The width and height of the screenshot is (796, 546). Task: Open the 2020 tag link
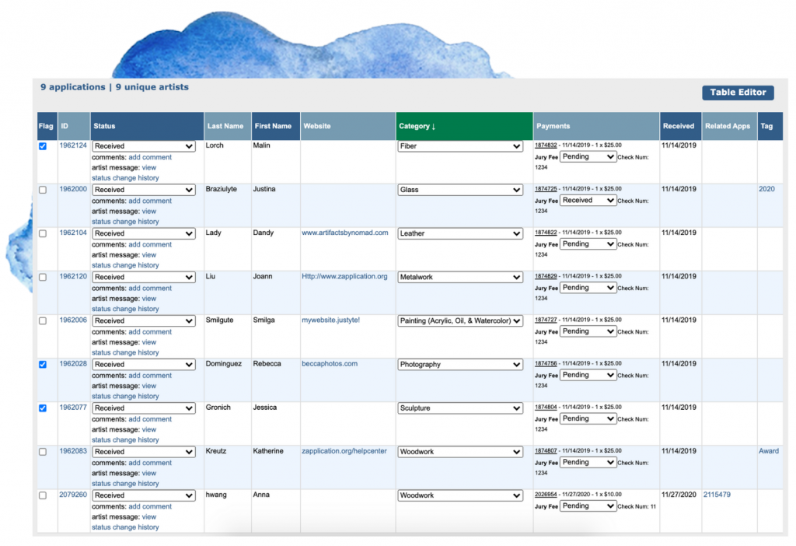point(767,189)
